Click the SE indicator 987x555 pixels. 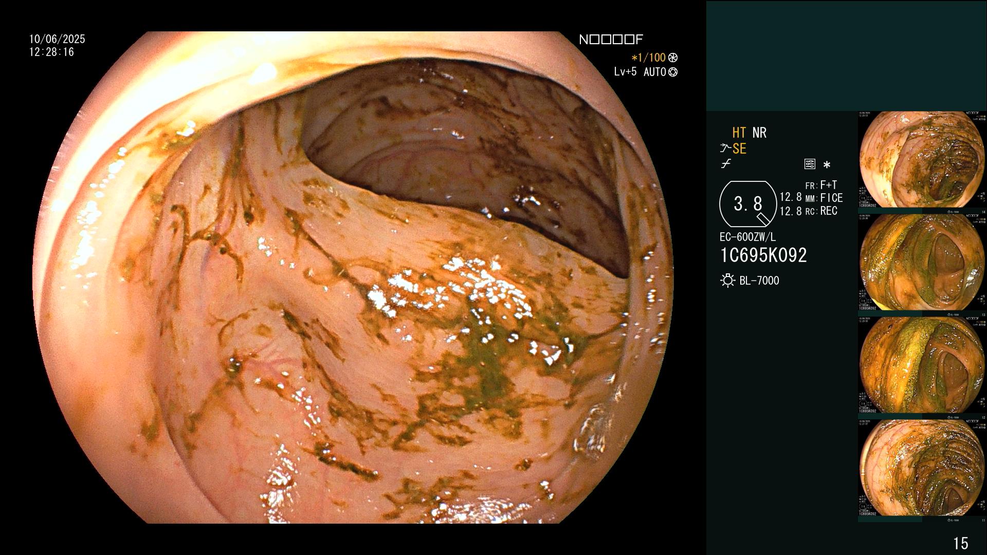pyautogui.click(x=739, y=149)
